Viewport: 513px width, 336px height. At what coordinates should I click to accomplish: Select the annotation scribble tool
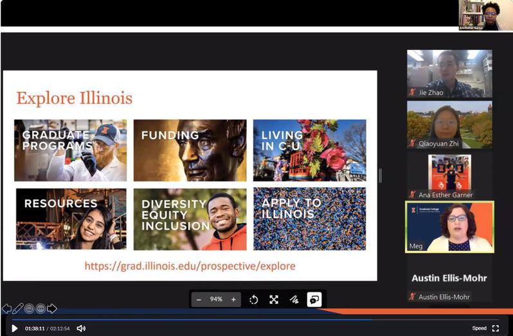click(294, 299)
